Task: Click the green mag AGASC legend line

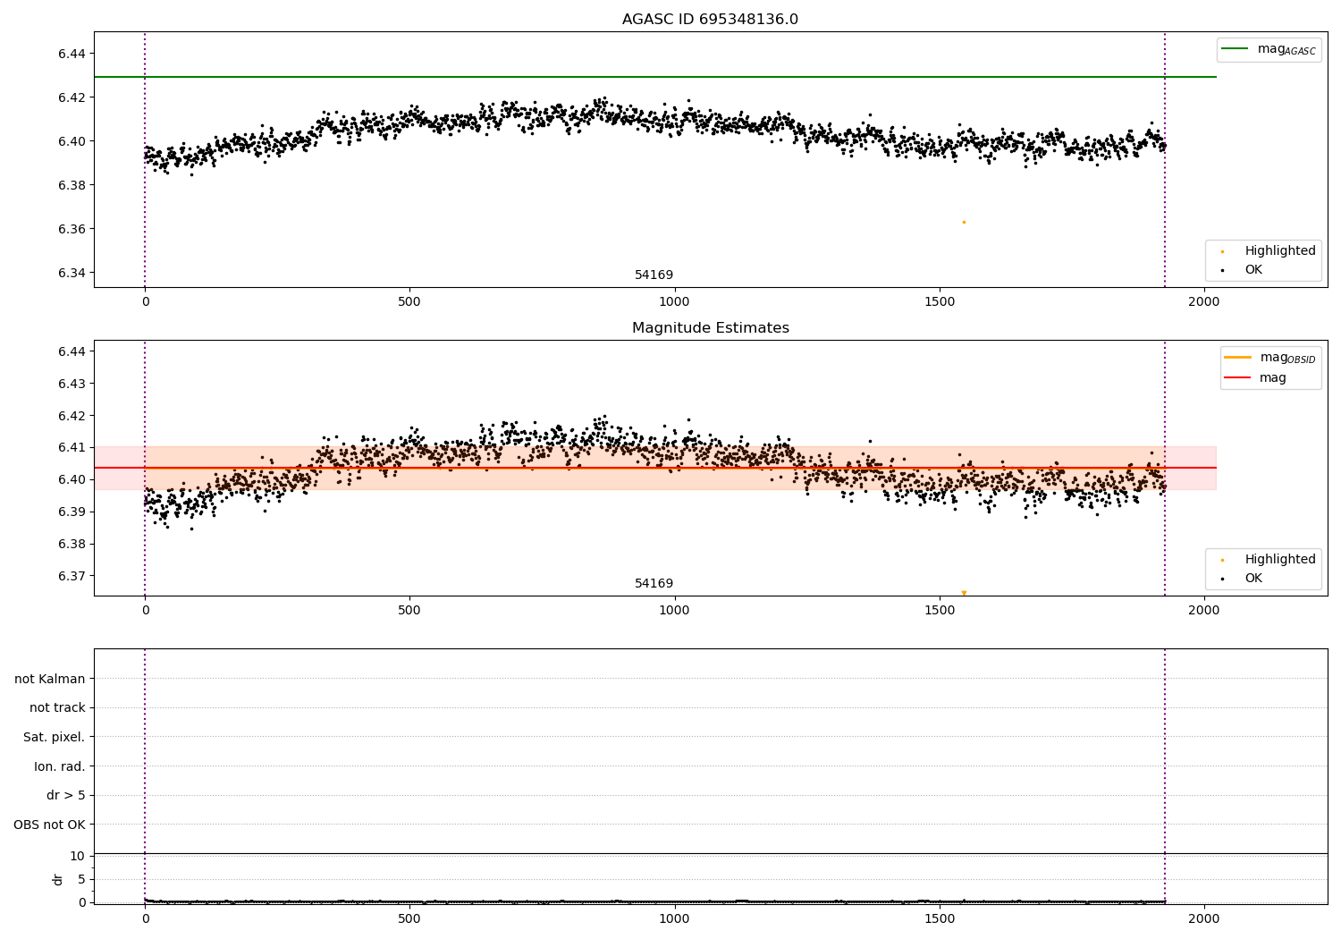Action: (1235, 49)
